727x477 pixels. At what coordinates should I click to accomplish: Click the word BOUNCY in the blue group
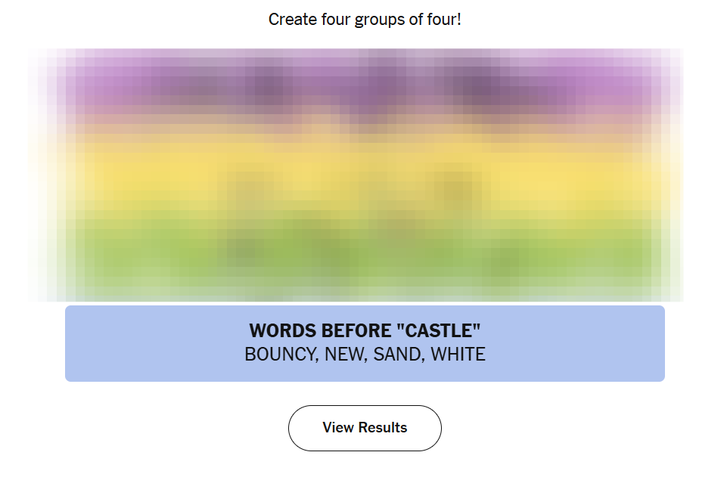point(280,354)
